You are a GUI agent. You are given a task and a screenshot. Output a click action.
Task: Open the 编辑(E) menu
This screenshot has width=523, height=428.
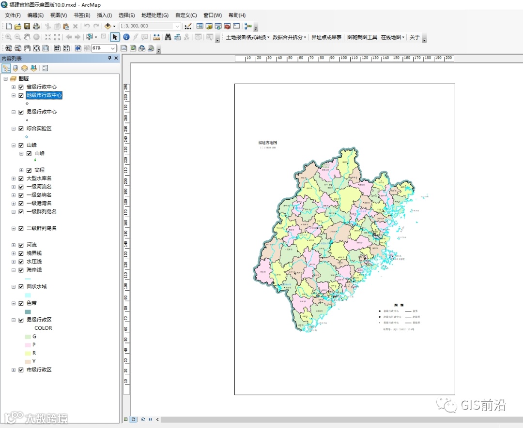35,15
